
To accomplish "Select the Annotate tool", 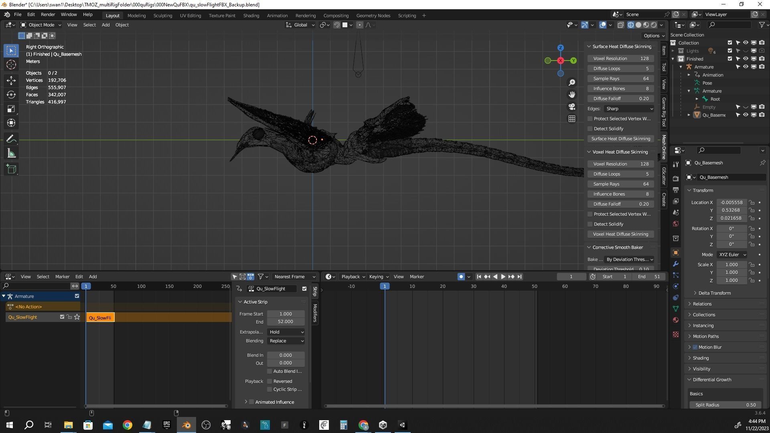I will click(11, 139).
